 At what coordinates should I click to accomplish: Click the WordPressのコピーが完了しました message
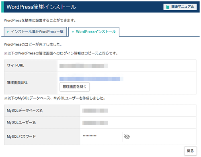[x=33, y=44]
